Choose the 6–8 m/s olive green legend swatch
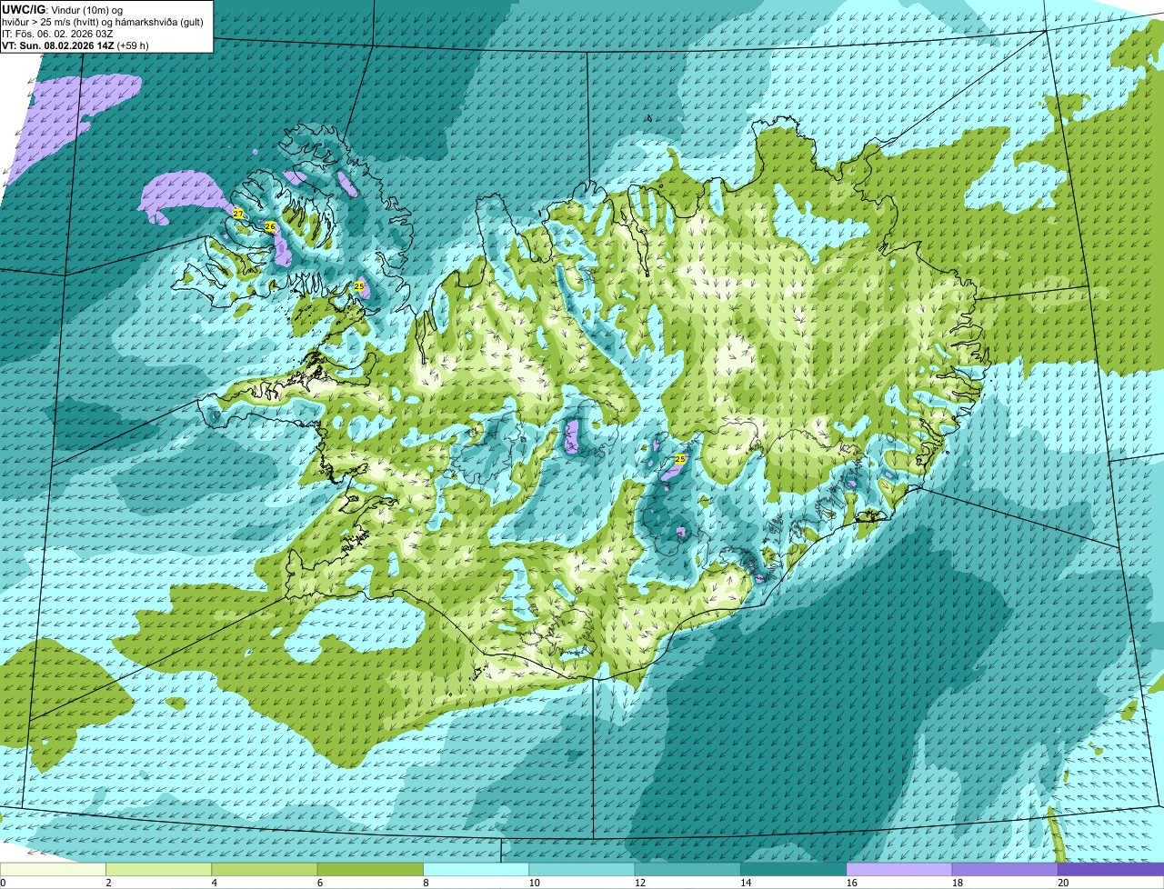 [x=371, y=869]
